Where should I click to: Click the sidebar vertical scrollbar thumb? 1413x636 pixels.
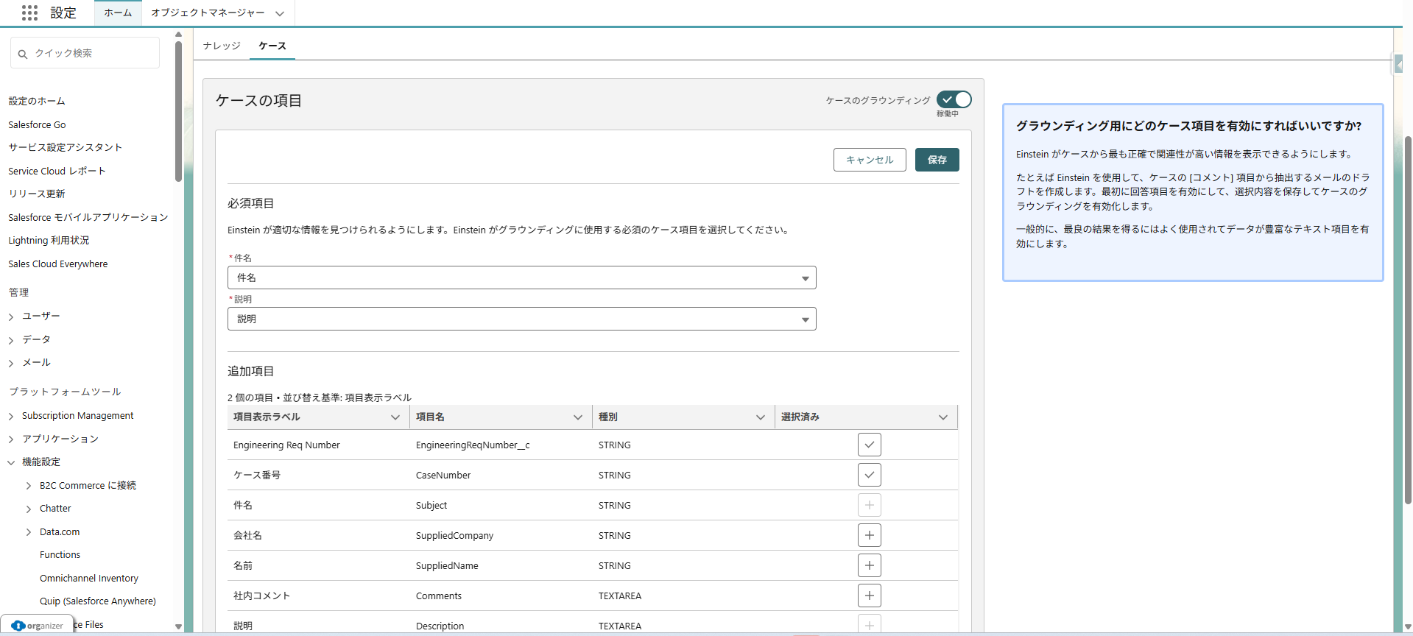point(178,110)
